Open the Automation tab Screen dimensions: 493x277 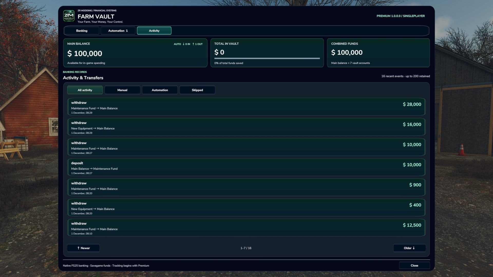[118, 31]
